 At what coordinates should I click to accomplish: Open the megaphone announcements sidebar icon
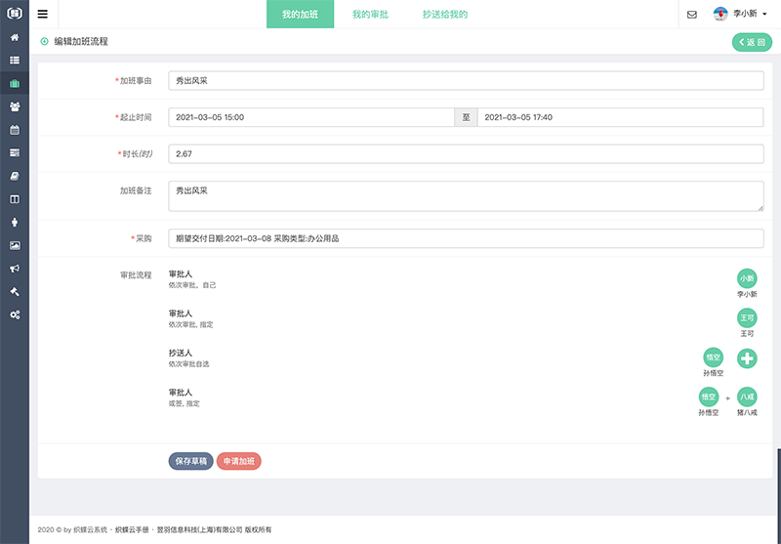pos(15,269)
